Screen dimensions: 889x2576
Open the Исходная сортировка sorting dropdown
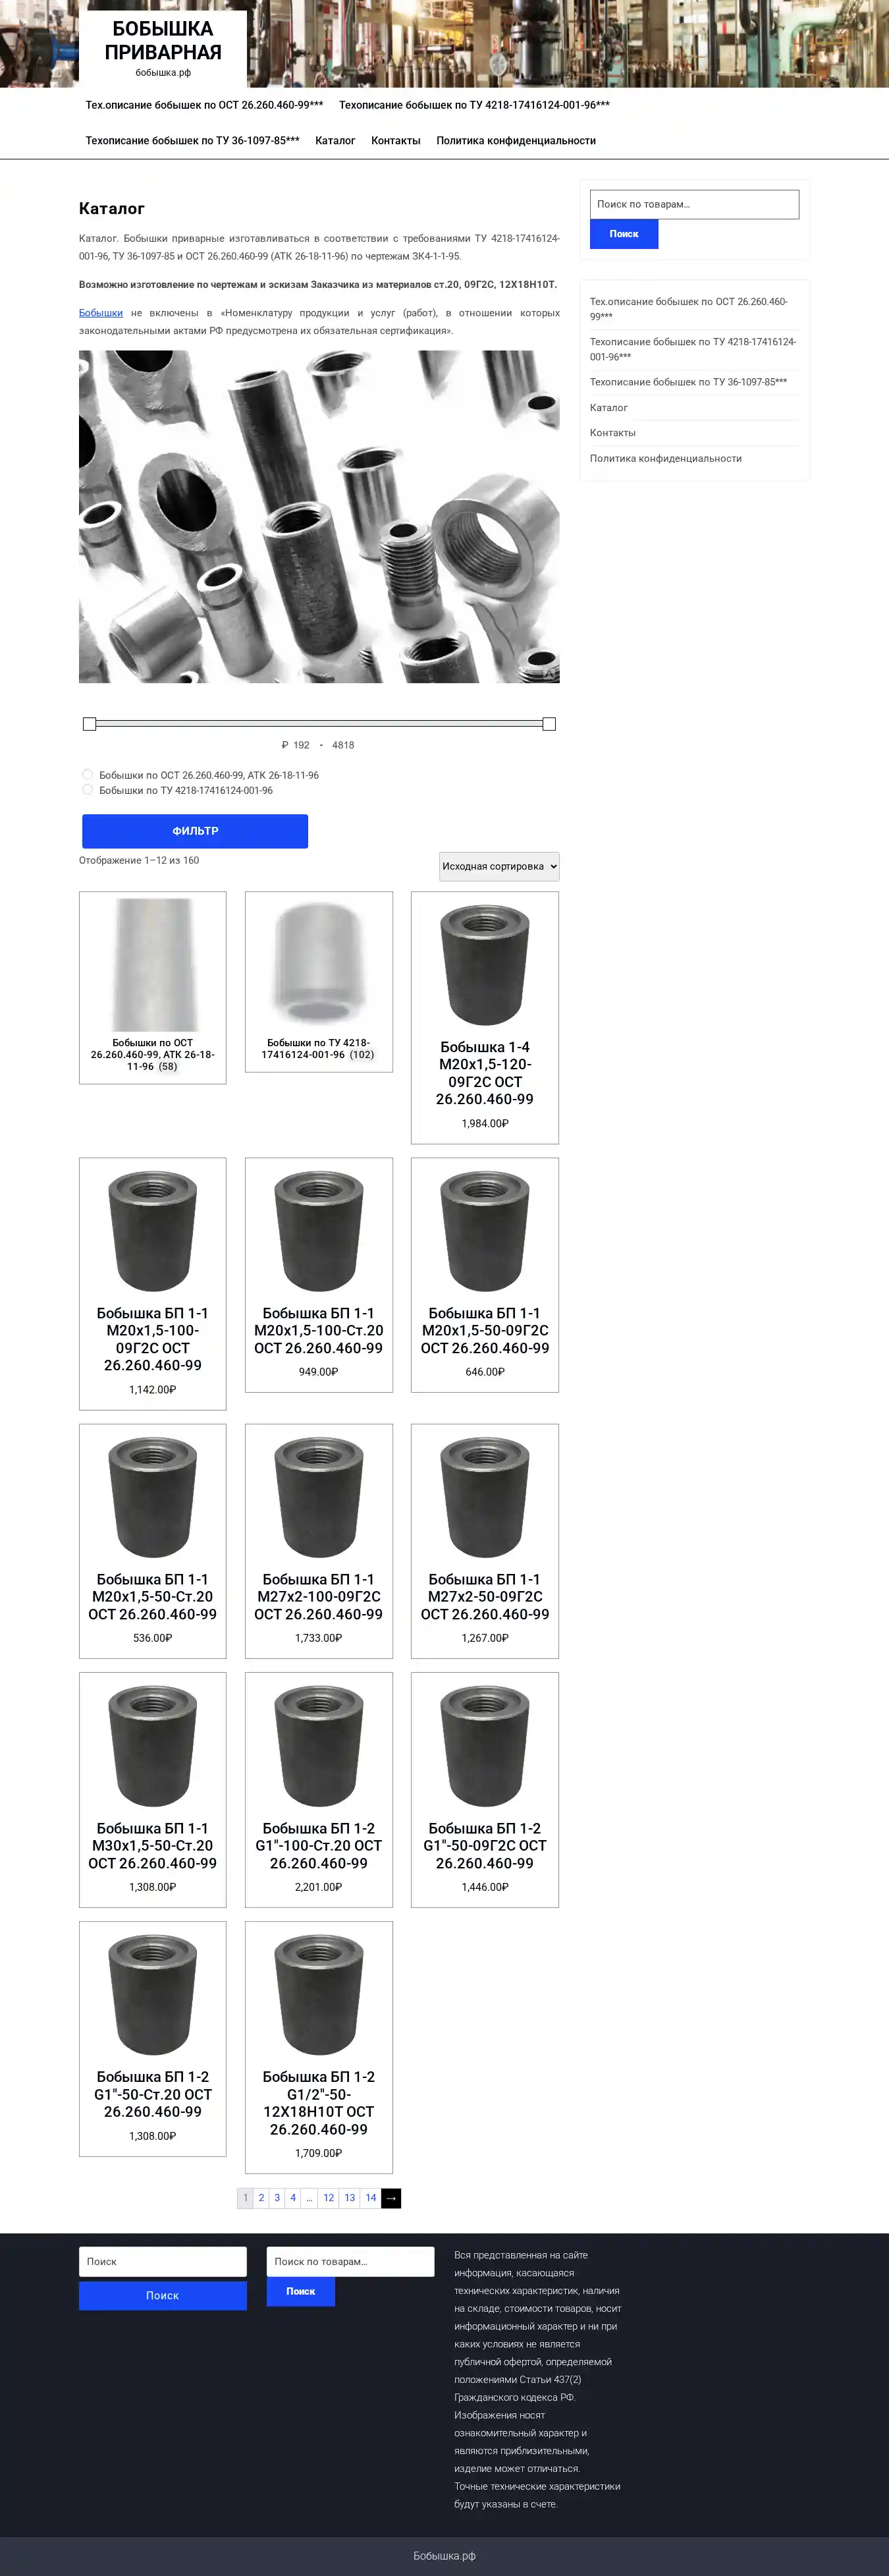click(x=499, y=866)
